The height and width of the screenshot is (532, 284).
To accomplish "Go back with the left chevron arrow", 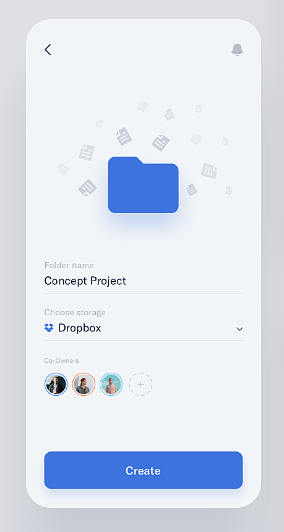I will 48,50.
